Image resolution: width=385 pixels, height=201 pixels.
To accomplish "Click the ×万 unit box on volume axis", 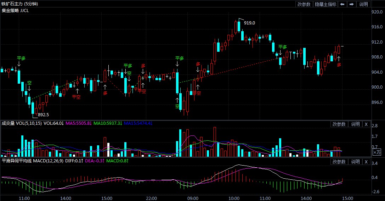I will [x=377, y=152].
